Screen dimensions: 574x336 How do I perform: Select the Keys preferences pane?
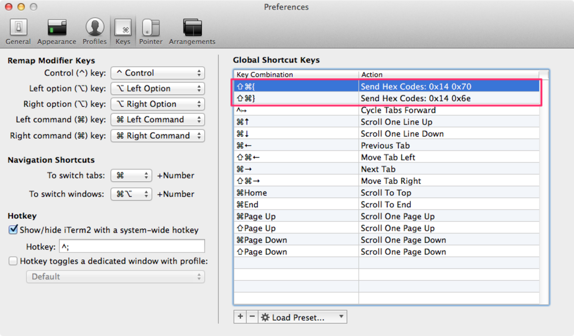123,32
